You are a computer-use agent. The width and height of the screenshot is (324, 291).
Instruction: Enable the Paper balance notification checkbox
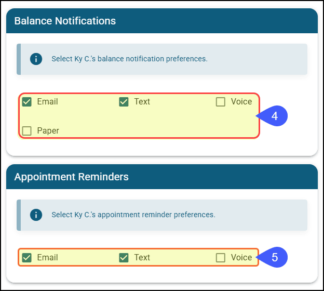pos(27,131)
